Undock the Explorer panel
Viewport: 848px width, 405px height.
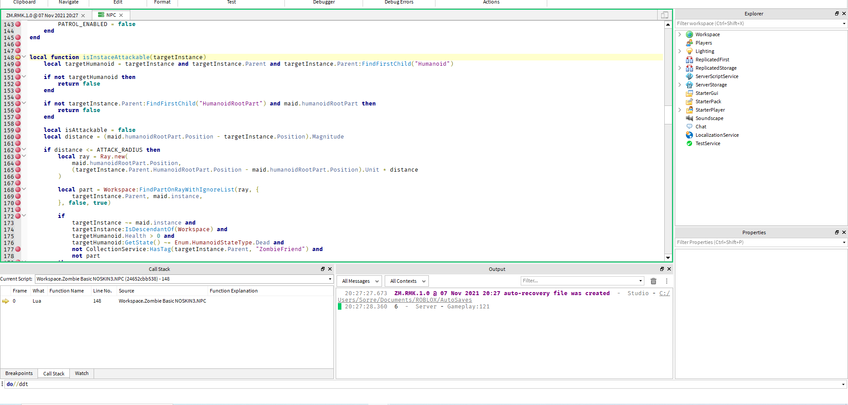pyautogui.click(x=837, y=14)
